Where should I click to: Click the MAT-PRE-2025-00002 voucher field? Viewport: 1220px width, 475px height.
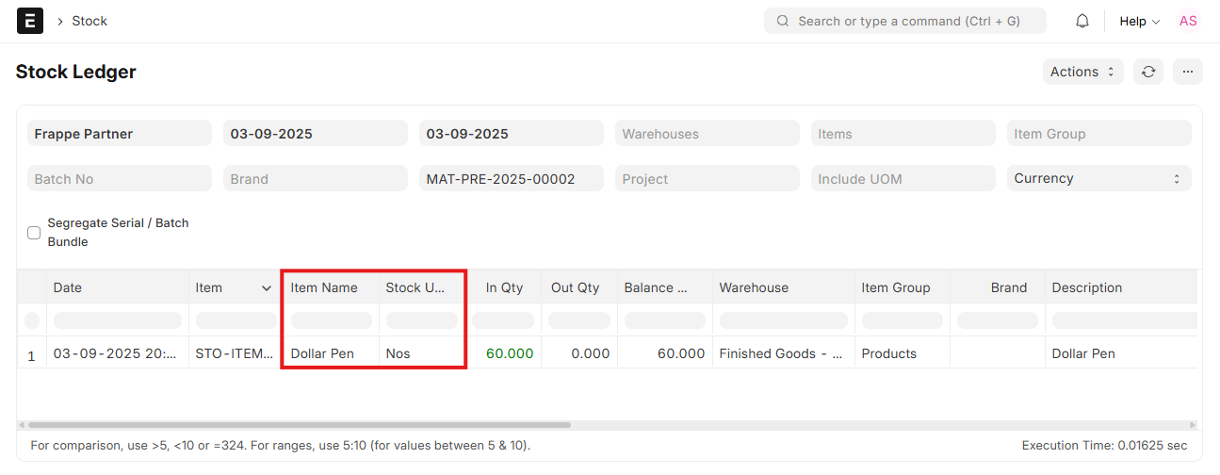(511, 178)
